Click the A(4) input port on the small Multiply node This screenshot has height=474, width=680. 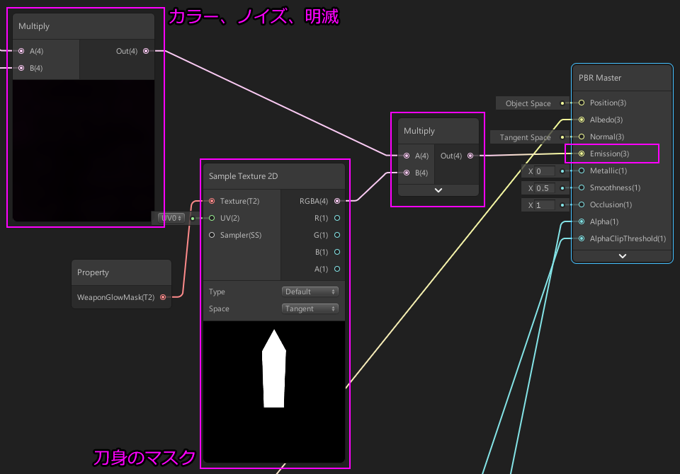point(407,156)
